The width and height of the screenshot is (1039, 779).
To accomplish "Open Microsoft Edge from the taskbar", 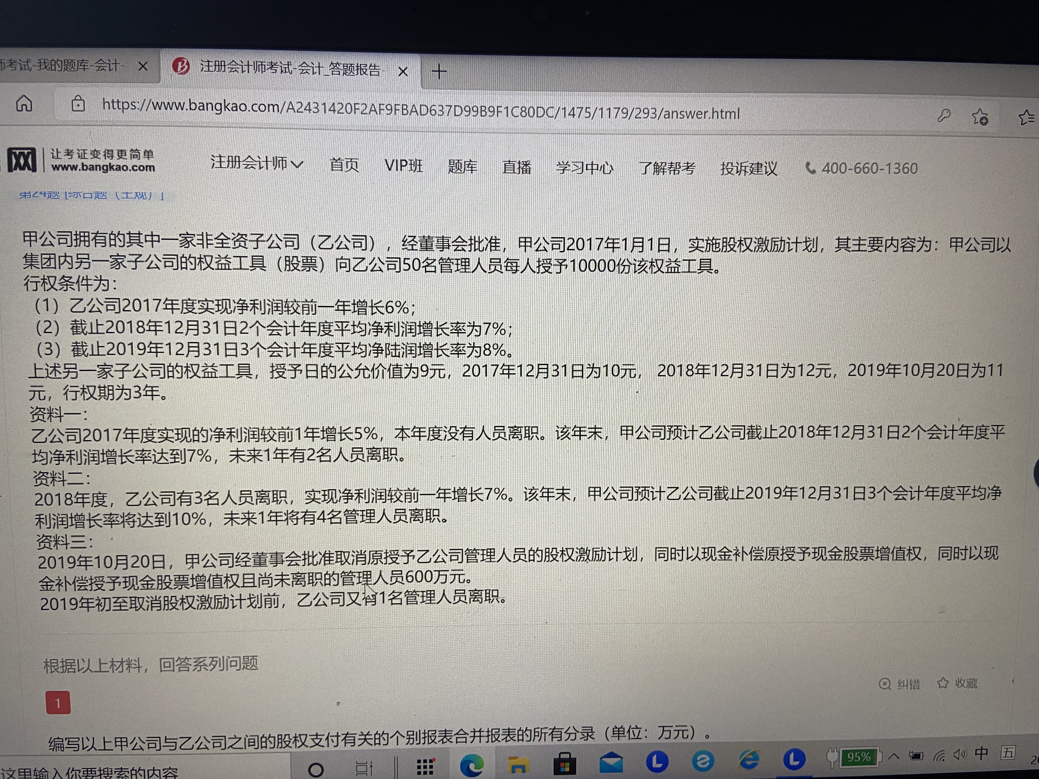I will pyautogui.click(x=472, y=765).
